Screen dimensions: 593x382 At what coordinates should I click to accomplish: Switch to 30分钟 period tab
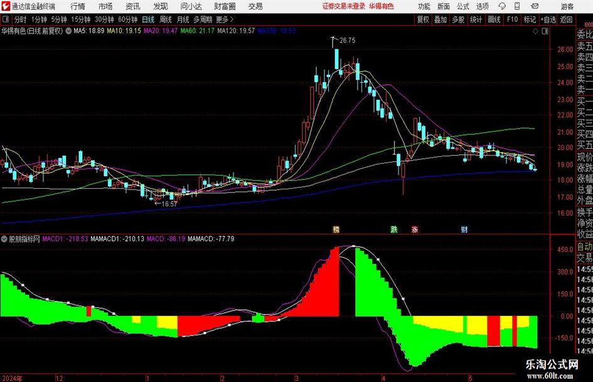point(104,19)
